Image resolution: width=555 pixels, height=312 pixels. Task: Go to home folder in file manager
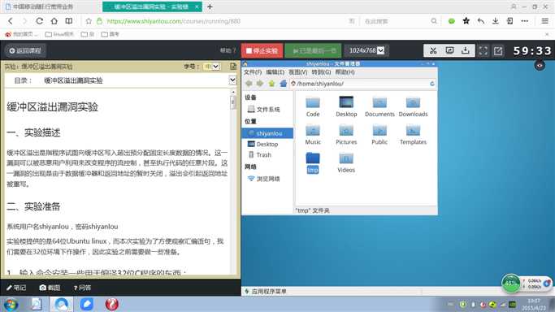pos(283,84)
